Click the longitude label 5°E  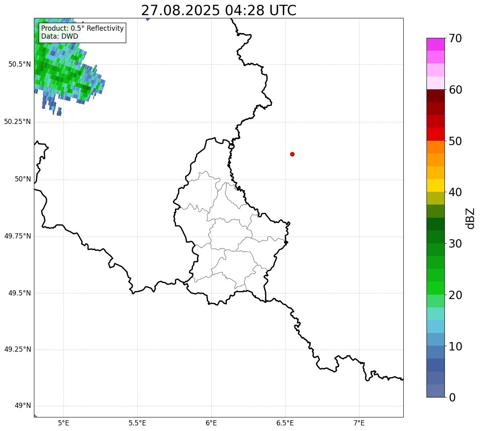63,423
